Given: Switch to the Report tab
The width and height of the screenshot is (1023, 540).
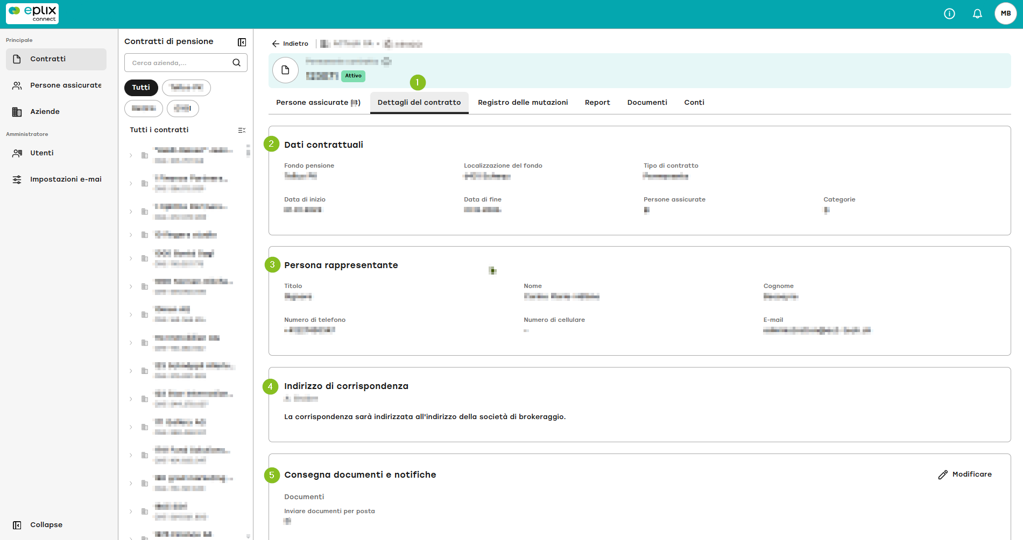Looking at the screenshot, I should [x=597, y=103].
